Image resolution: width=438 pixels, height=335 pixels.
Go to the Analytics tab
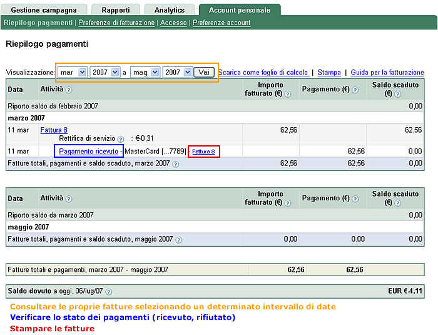[169, 10]
